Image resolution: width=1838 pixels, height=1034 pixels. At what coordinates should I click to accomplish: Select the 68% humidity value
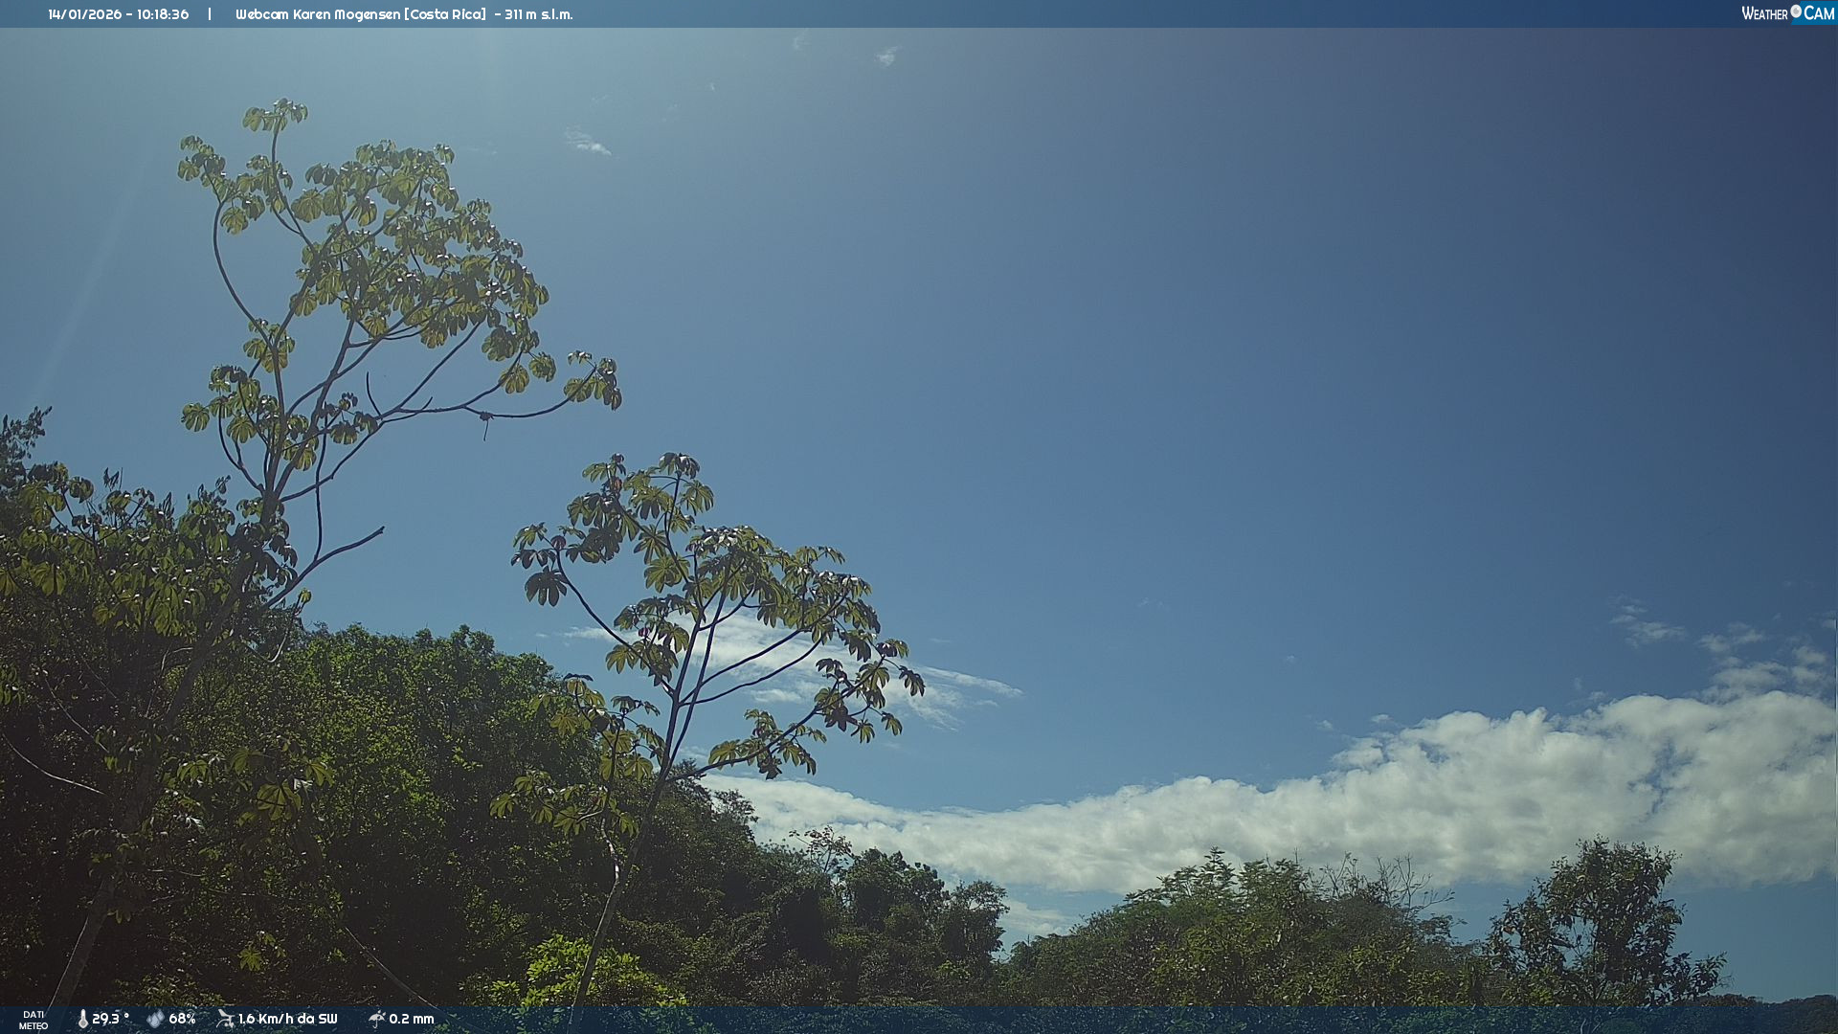point(182,1019)
